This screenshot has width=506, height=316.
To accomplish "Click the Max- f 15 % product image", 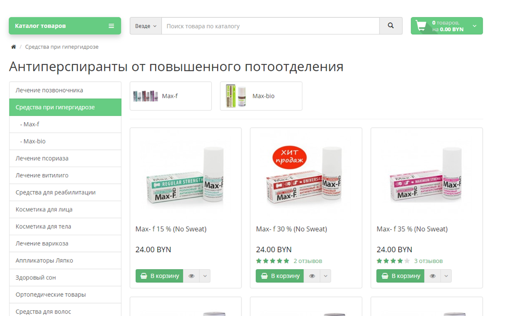I will pyautogui.click(x=185, y=176).
